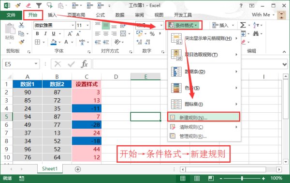Increase the indent
Screen dimensions: 290x183
pyautogui.click(x=106, y=42)
